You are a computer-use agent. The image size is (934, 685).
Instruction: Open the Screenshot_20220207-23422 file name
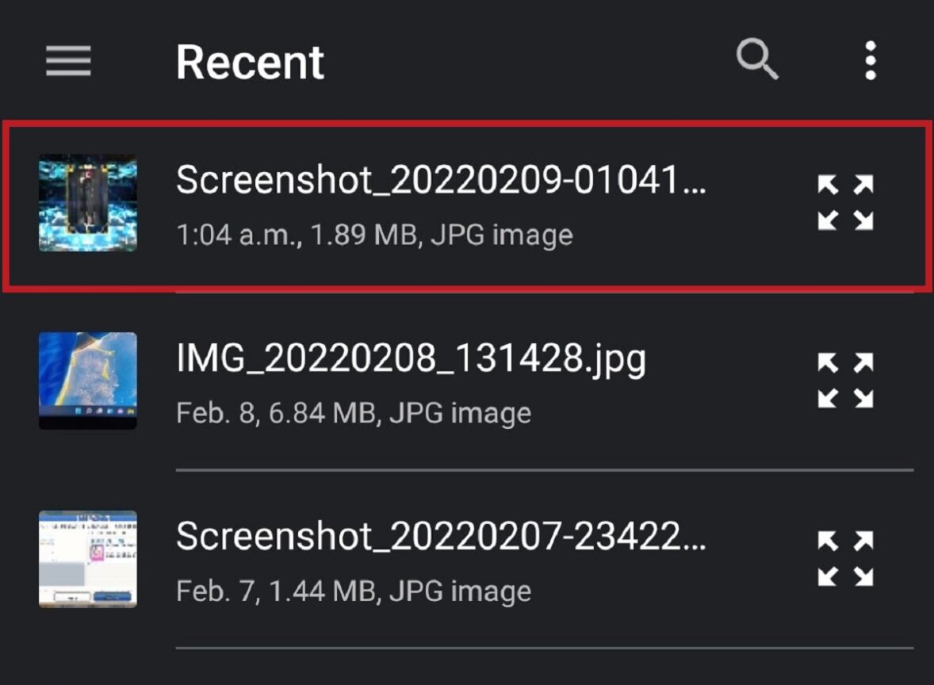441,537
